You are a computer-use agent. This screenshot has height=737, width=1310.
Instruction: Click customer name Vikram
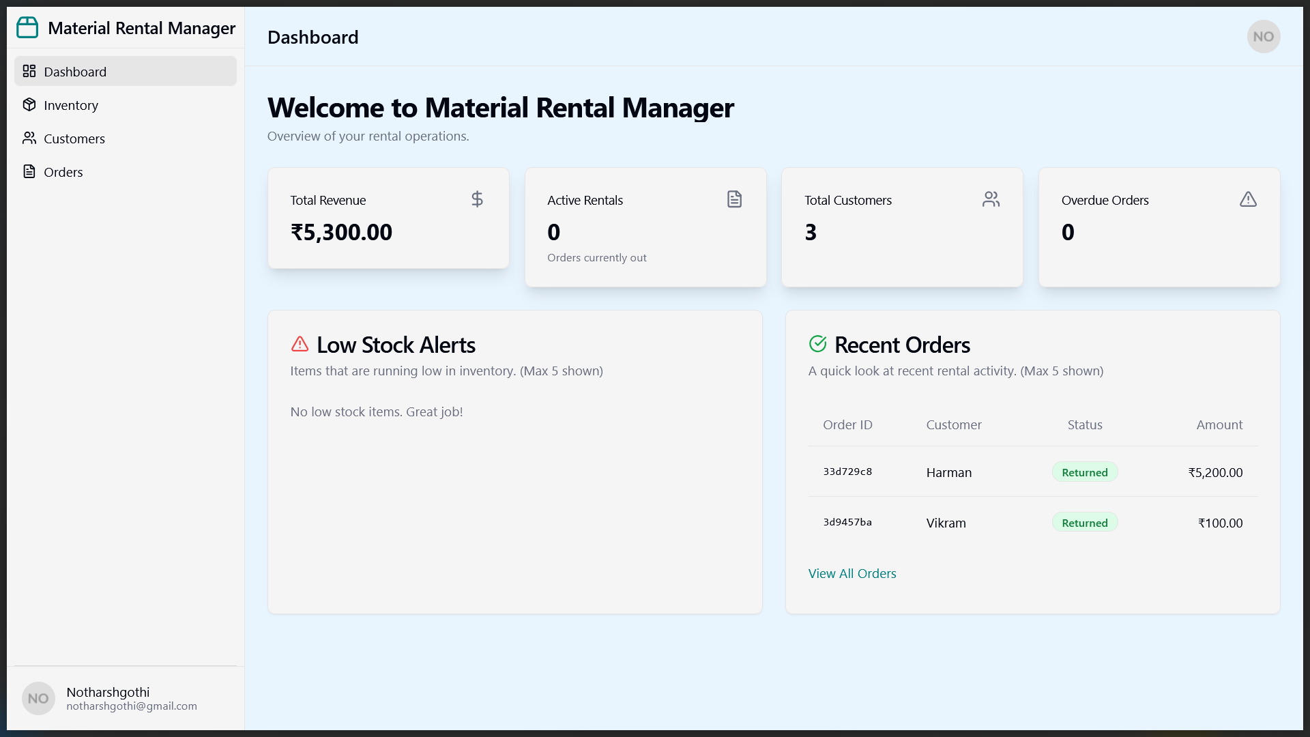click(x=946, y=523)
